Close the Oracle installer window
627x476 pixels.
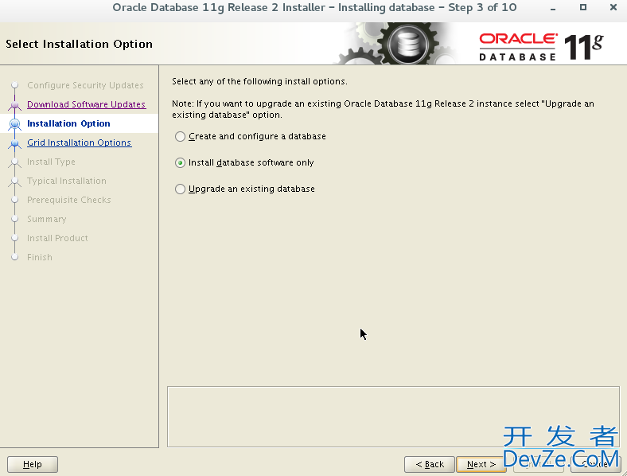613,7
